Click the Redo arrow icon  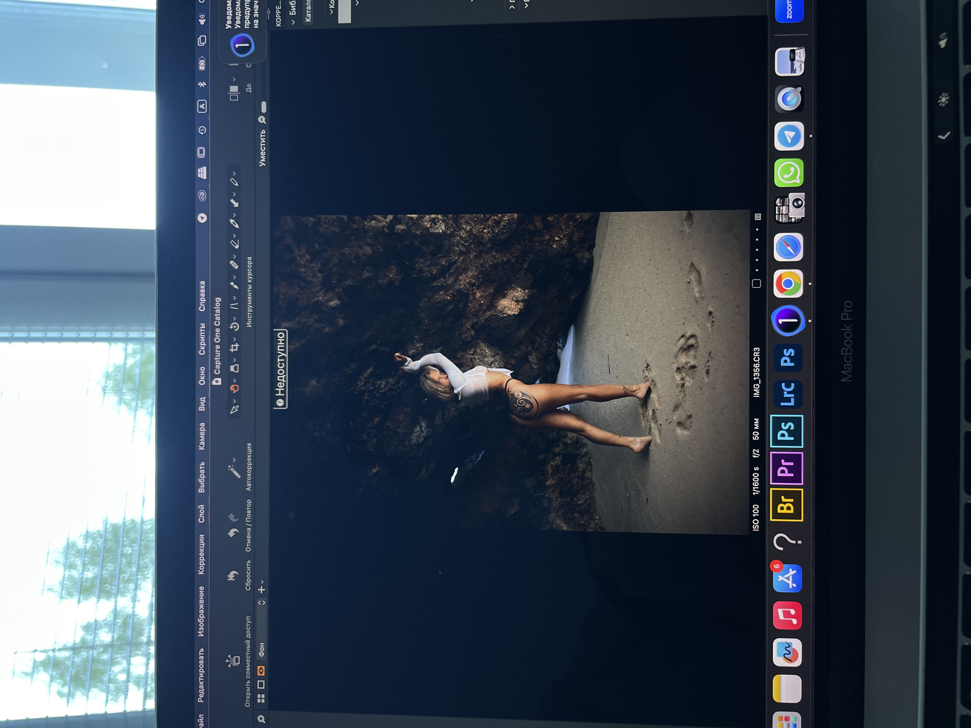[x=233, y=517]
